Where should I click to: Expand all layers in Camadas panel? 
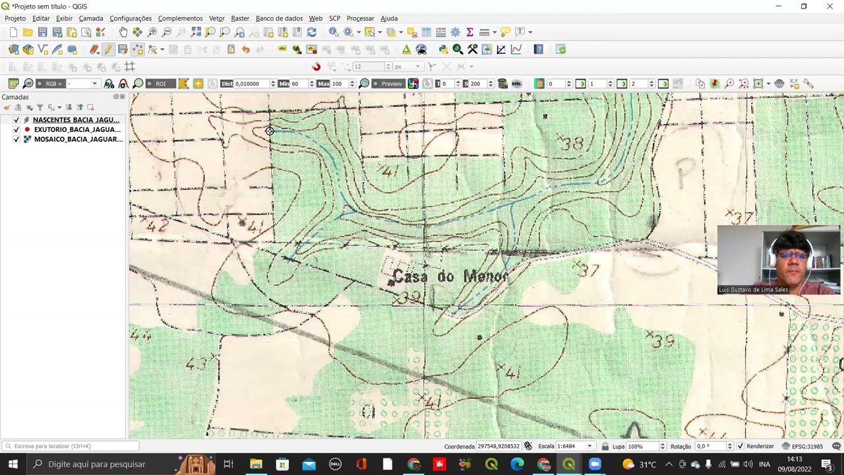point(69,107)
